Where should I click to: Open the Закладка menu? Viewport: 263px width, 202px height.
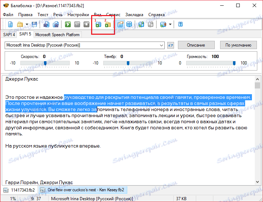pos(134,15)
